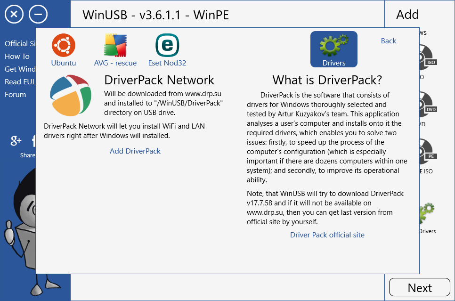
Task: Open the Driver Pack official site link
Action: pos(327,235)
